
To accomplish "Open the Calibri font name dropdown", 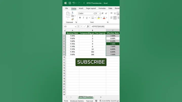I will [94, 14].
